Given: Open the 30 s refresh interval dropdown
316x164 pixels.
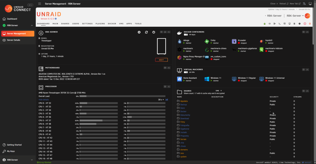Looking at the screenshot, I should 161,99.
